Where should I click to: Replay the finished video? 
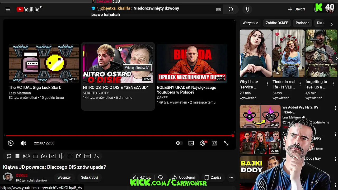point(11,143)
